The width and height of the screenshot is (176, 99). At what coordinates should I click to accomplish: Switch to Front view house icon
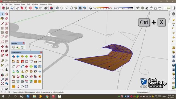click(x=147, y=8)
